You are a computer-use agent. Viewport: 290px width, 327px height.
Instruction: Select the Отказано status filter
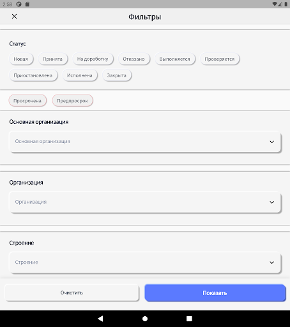(x=134, y=59)
